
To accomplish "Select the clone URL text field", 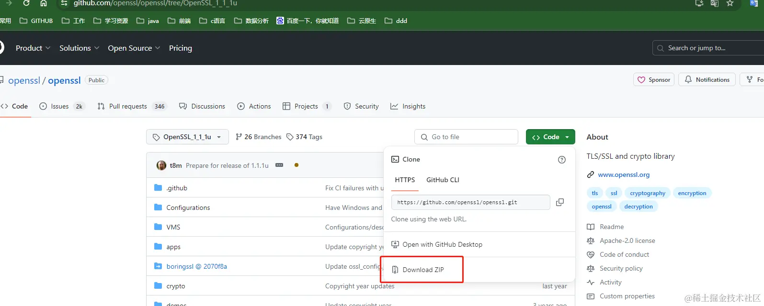I will coord(471,202).
